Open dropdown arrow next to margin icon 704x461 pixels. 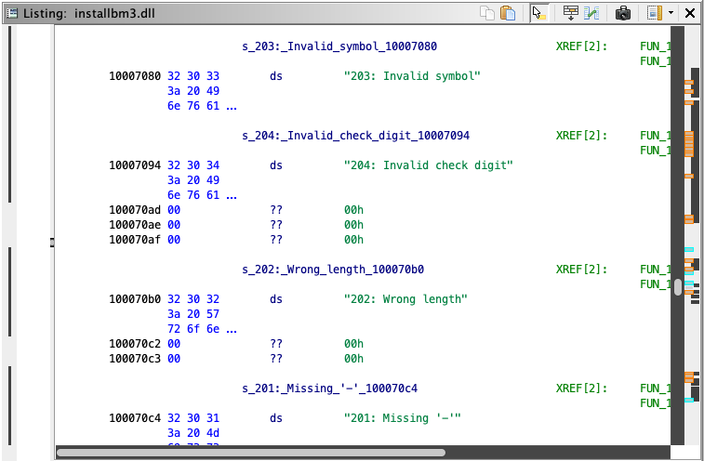pyautogui.click(x=671, y=13)
